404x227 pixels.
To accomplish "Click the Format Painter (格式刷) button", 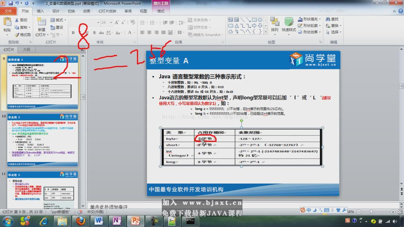I will pos(22,35).
